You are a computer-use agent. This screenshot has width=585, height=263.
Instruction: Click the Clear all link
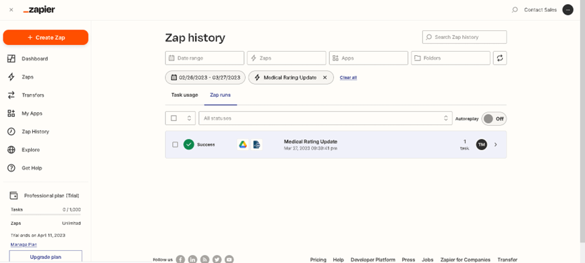click(x=348, y=78)
